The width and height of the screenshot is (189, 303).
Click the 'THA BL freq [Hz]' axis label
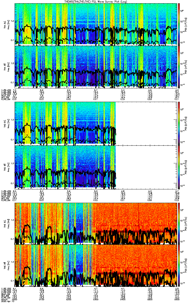tap(6, 24)
